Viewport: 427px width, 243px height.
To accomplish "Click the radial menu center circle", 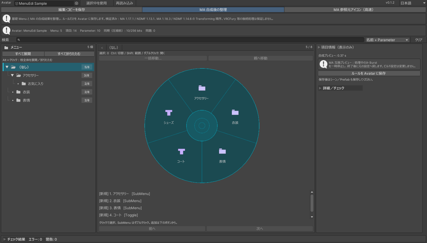I will pos(202,126).
